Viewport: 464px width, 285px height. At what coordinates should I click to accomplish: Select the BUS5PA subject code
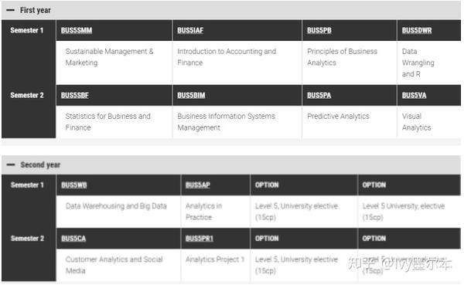coord(319,95)
